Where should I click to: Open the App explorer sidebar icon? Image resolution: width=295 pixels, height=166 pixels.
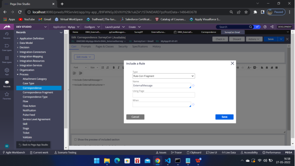(7, 71)
